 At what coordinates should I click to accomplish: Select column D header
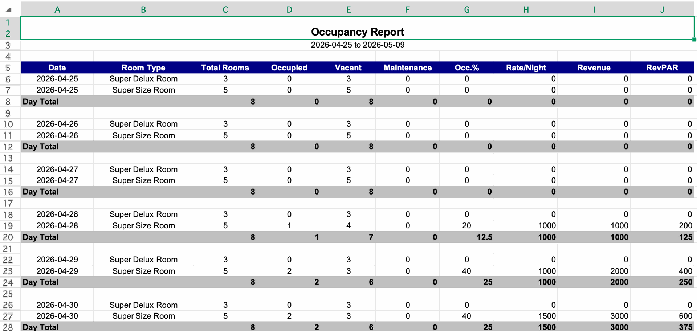tap(289, 10)
